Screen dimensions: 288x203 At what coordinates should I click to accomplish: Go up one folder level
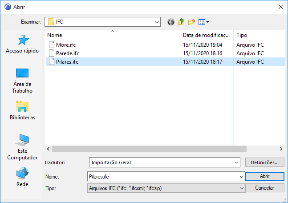pyautogui.click(x=181, y=22)
